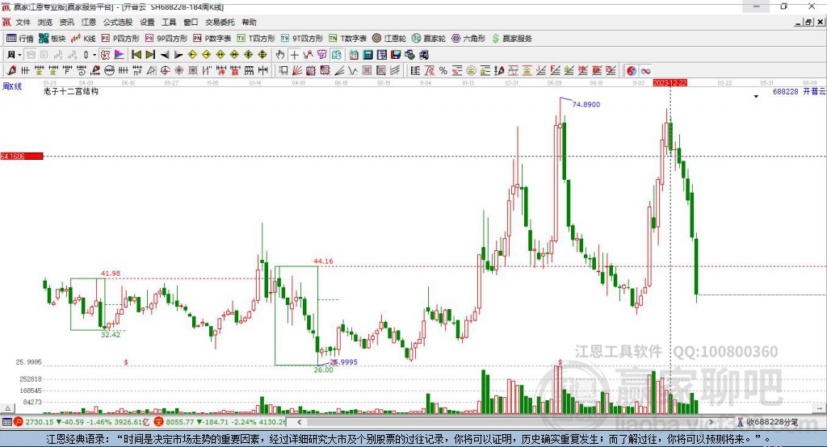Click the 周K线 label

pos(12,86)
